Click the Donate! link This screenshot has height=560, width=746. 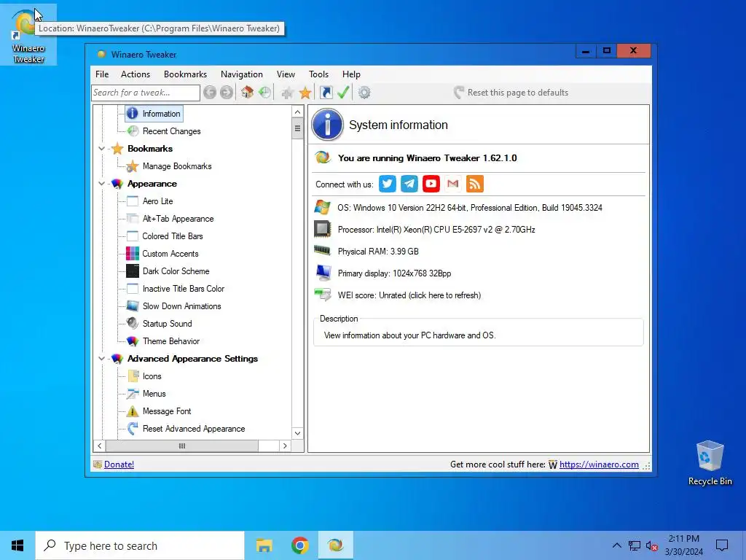pos(119,464)
